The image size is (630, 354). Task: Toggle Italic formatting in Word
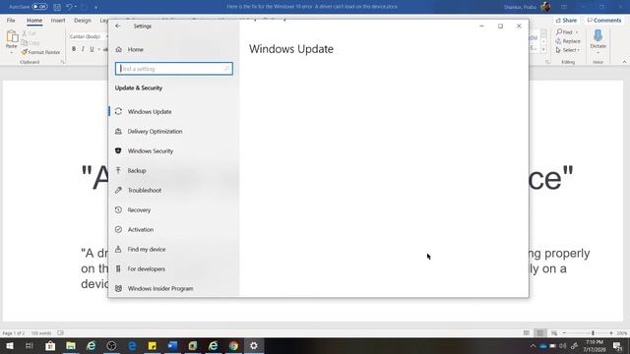pyautogui.click(x=83, y=49)
